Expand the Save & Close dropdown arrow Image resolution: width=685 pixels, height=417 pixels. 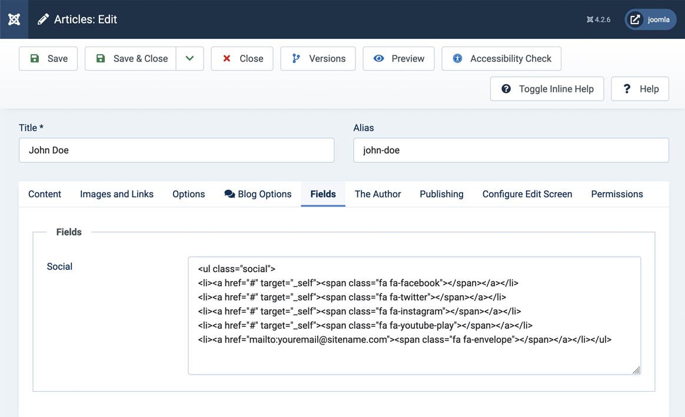[x=189, y=59]
